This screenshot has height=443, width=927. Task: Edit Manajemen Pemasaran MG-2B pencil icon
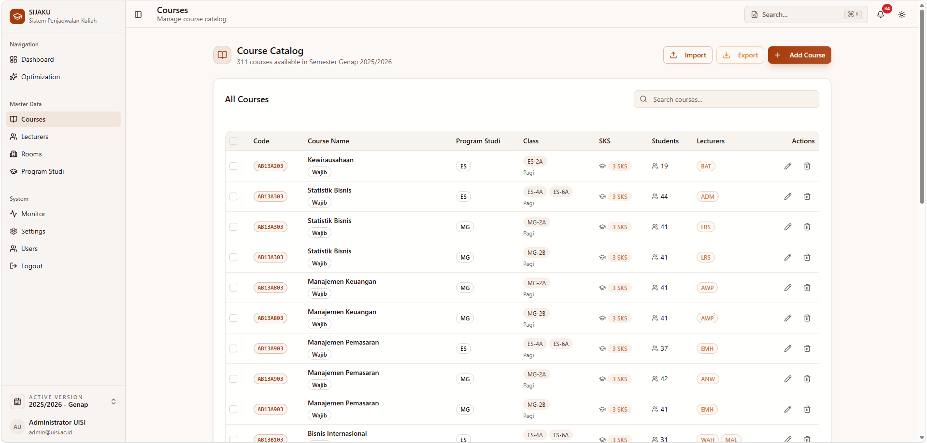[x=788, y=409]
